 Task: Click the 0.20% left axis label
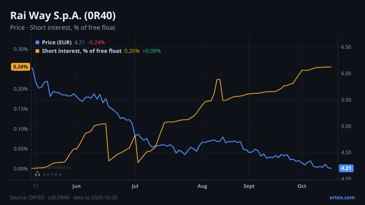pyautogui.click(x=21, y=89)
